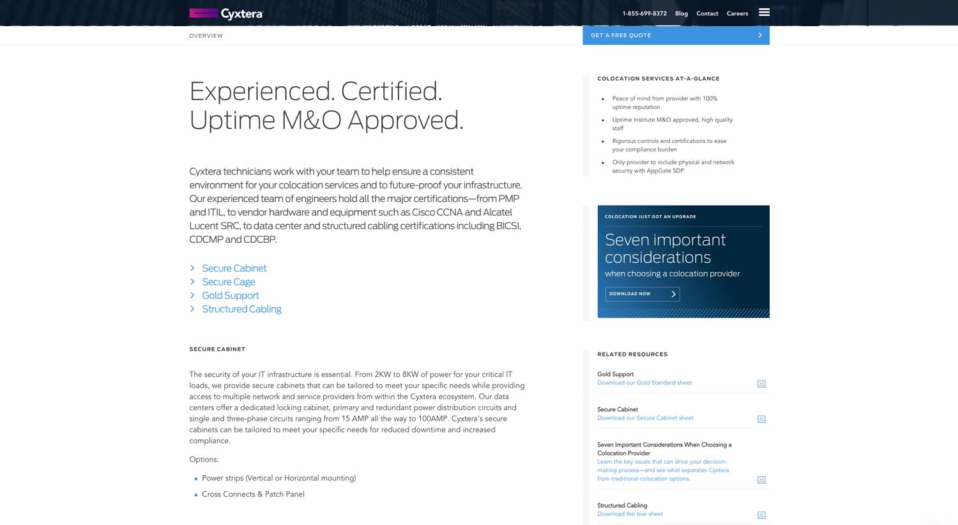The height and width of the screenshot is (525, 958).
Task: Open the Blog page
Action: (x=681, y=13)
